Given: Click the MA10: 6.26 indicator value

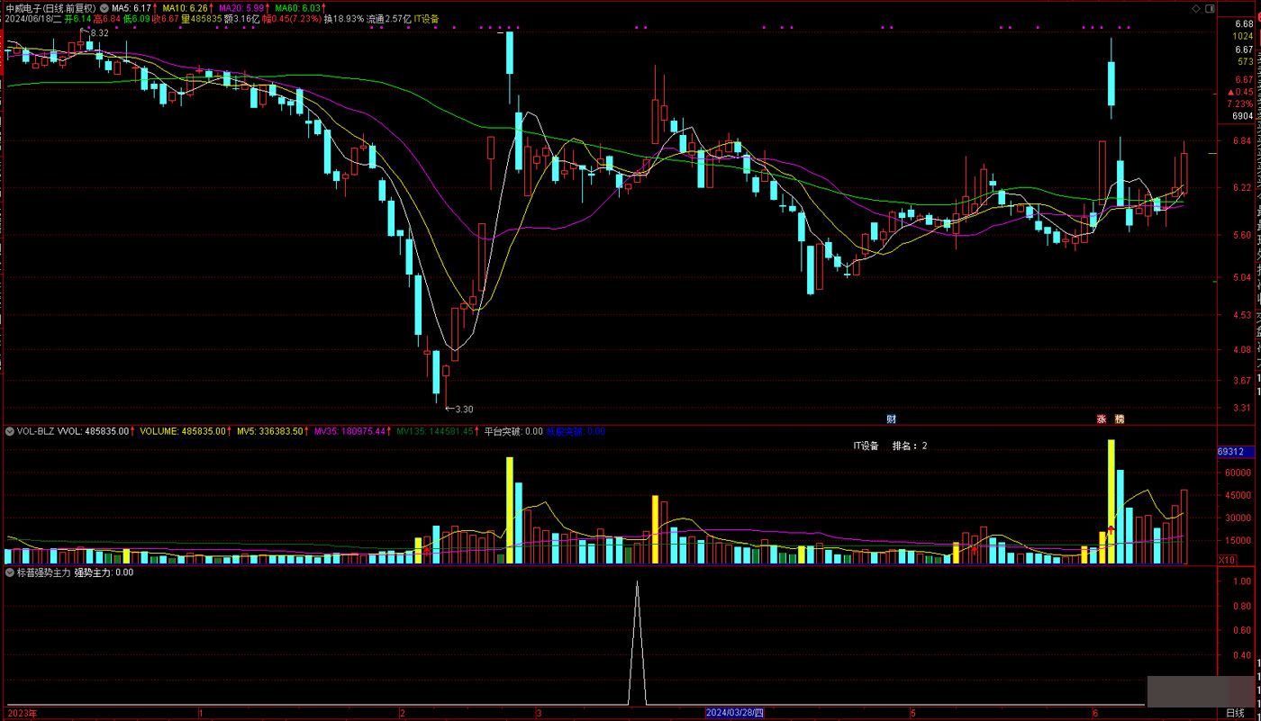Looking at the screenshot, I should pos(187,8).
